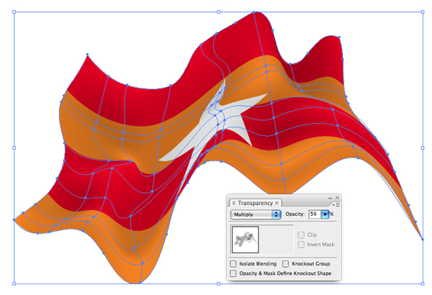Open the Opacity slider arrow button
Viewport: 432px width, 295px height.
point(325,214)
